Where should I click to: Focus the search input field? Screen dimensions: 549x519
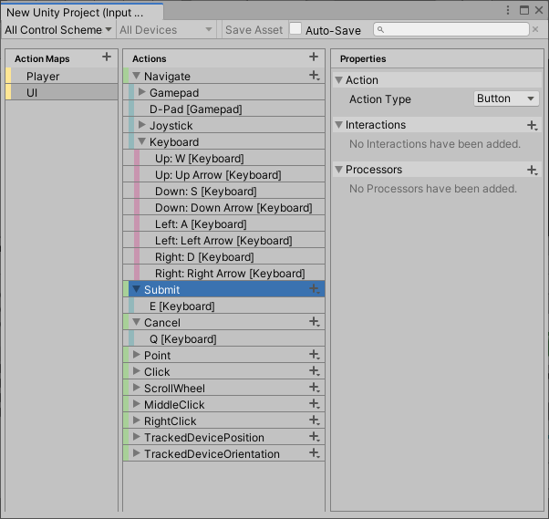(x=451, y=29)
